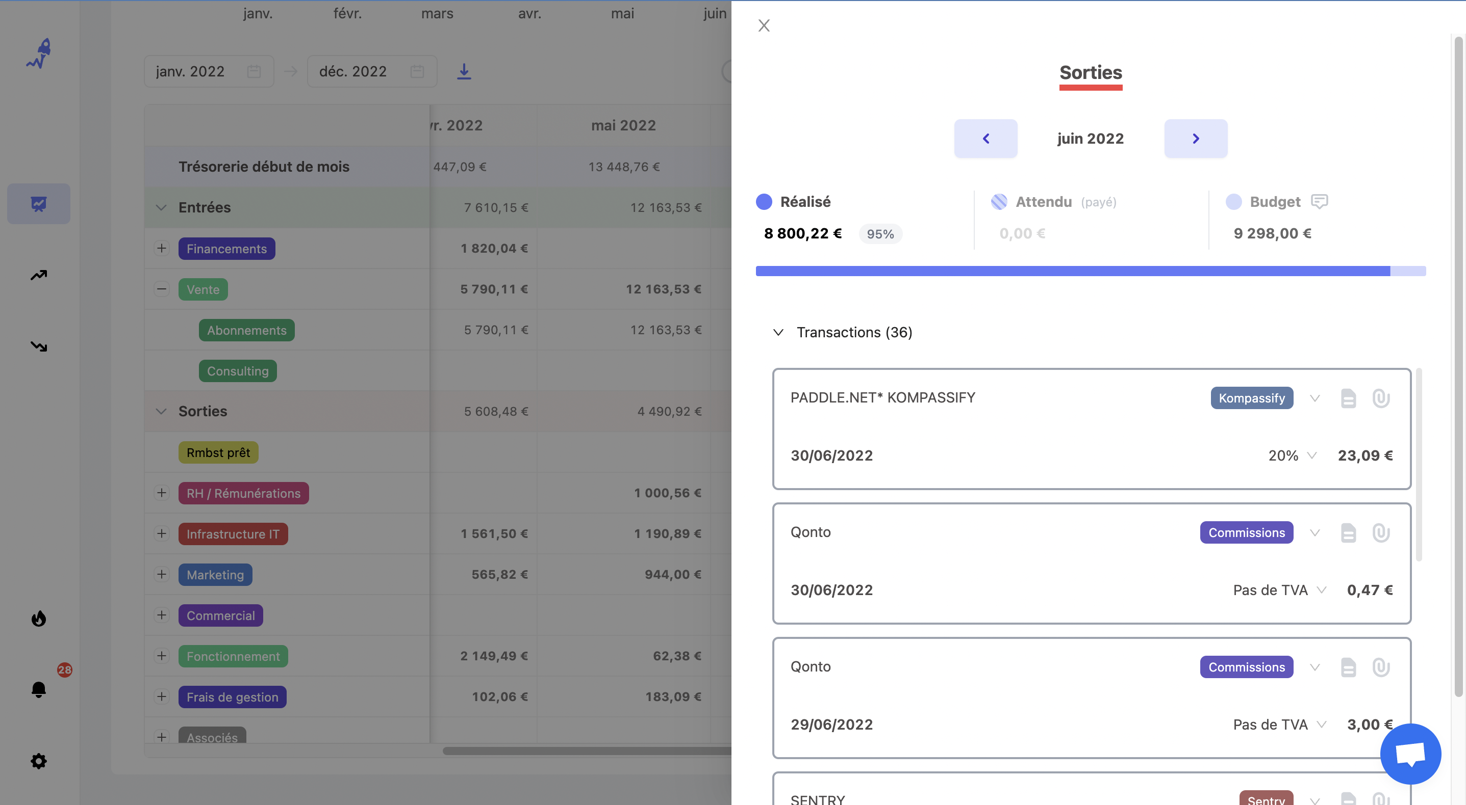Click Commissions tag on Qonto 30/06/2022 transaction
1466x805 pixels.
tap(1246, 533)
